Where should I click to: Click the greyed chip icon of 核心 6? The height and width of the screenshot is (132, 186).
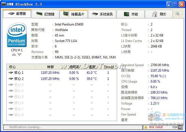11,103
